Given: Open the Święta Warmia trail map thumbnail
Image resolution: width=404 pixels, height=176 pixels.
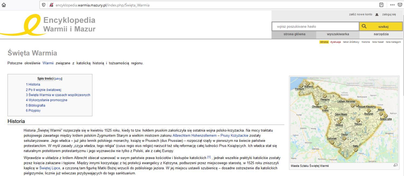Looking at the screenshot, I should point(344,119).
